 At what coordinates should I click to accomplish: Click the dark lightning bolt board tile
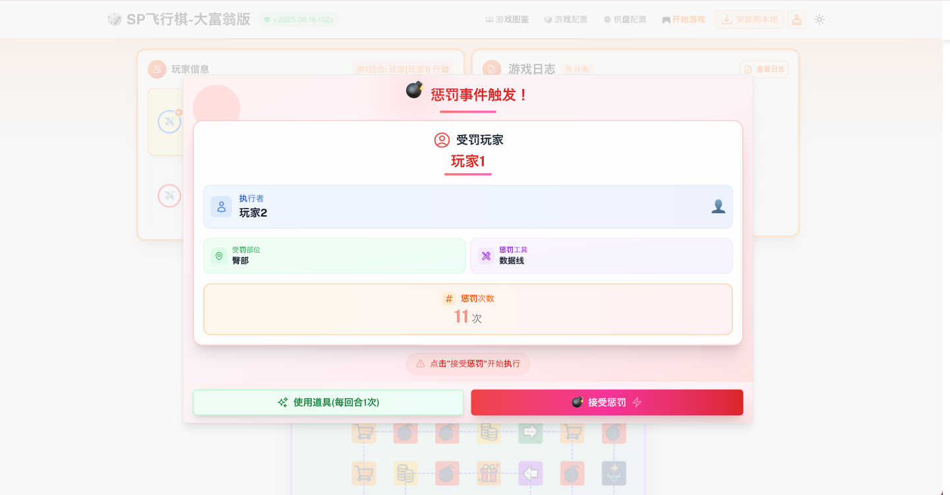[x=613, y=473]
